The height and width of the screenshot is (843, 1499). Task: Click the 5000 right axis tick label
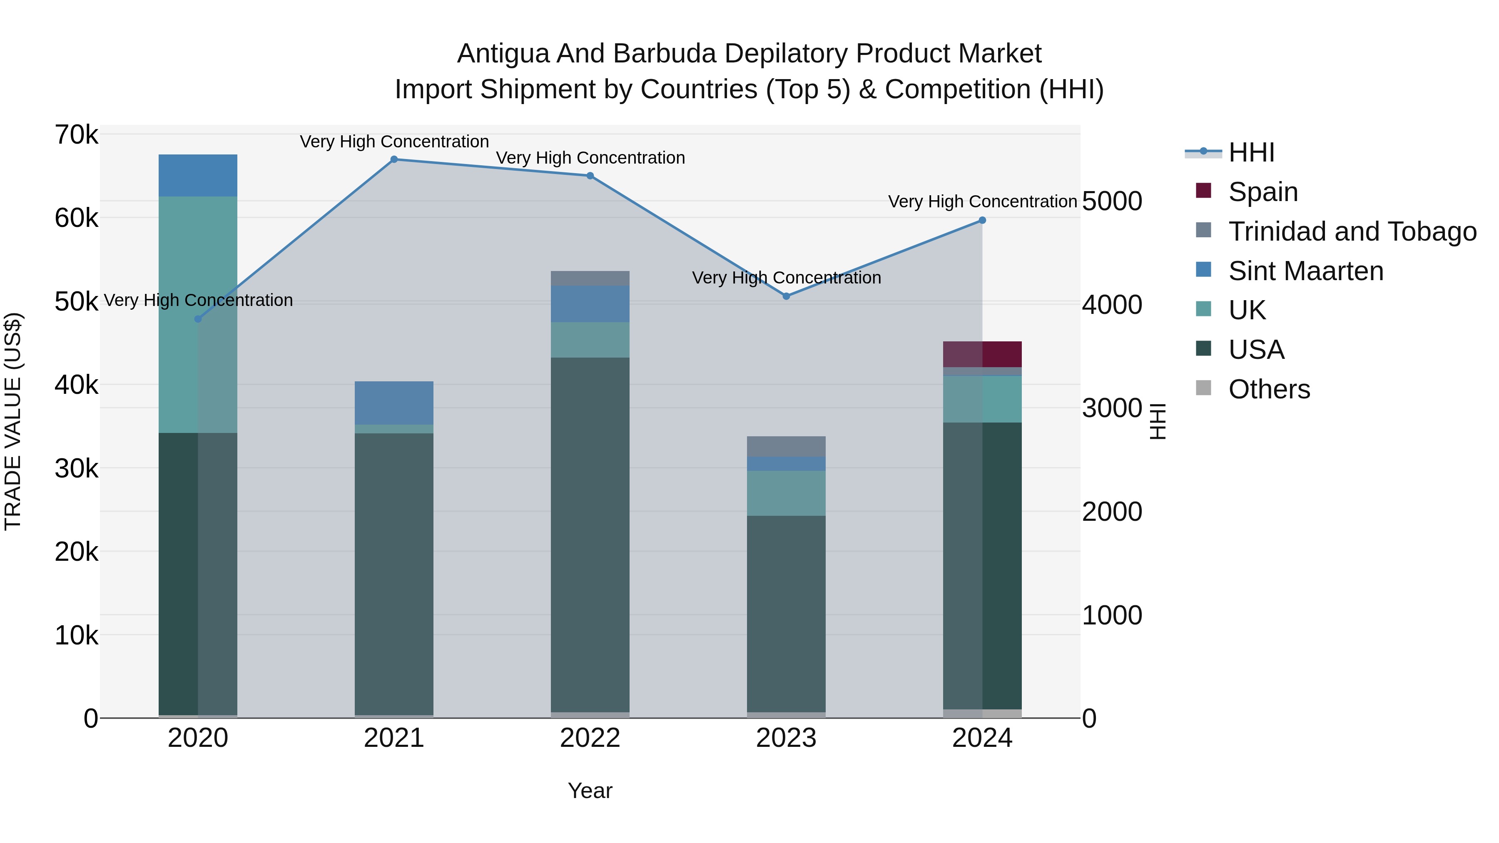pos(1112,201)
